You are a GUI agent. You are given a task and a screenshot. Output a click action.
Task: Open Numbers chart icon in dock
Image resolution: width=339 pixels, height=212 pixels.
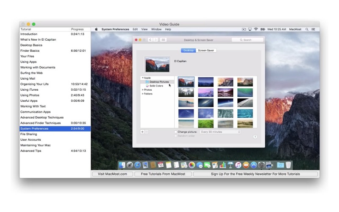pyautogui.click(x=223, y=165)
